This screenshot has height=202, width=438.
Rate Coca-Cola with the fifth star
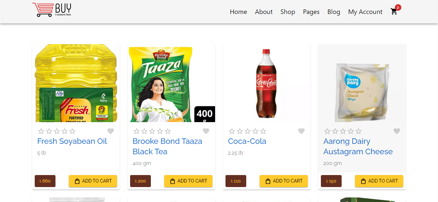click(263, 131)
